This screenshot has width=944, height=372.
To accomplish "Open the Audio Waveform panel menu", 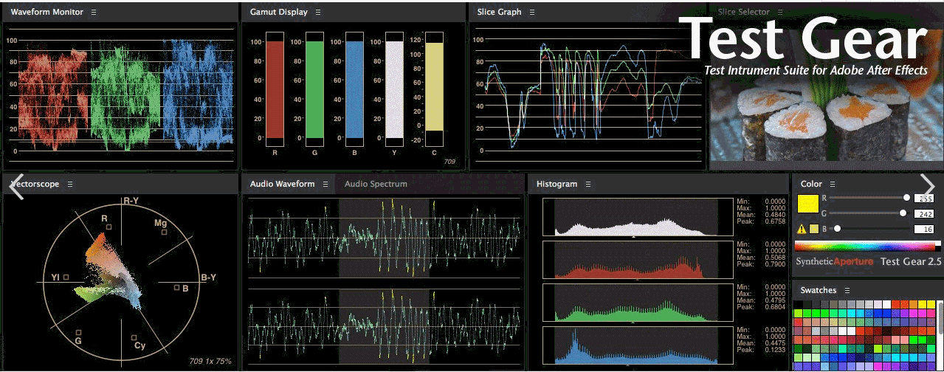I will [324, 184].
